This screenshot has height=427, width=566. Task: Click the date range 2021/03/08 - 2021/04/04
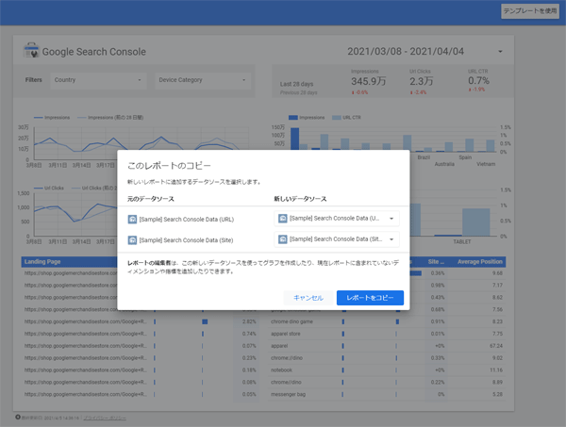coord(406,52)
